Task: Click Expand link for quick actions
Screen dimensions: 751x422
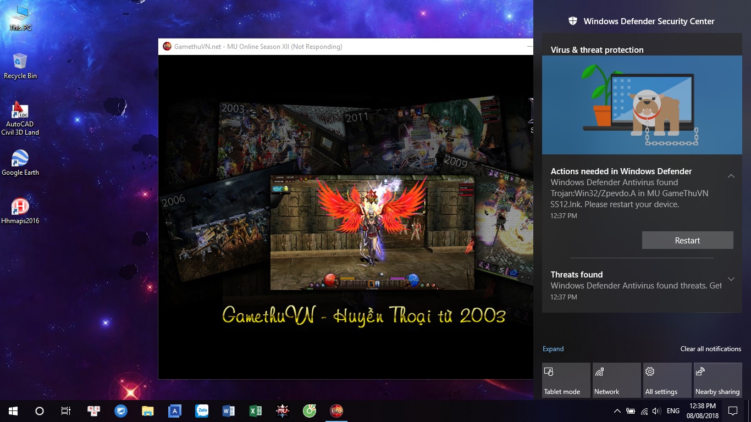Action: [553, 349]
